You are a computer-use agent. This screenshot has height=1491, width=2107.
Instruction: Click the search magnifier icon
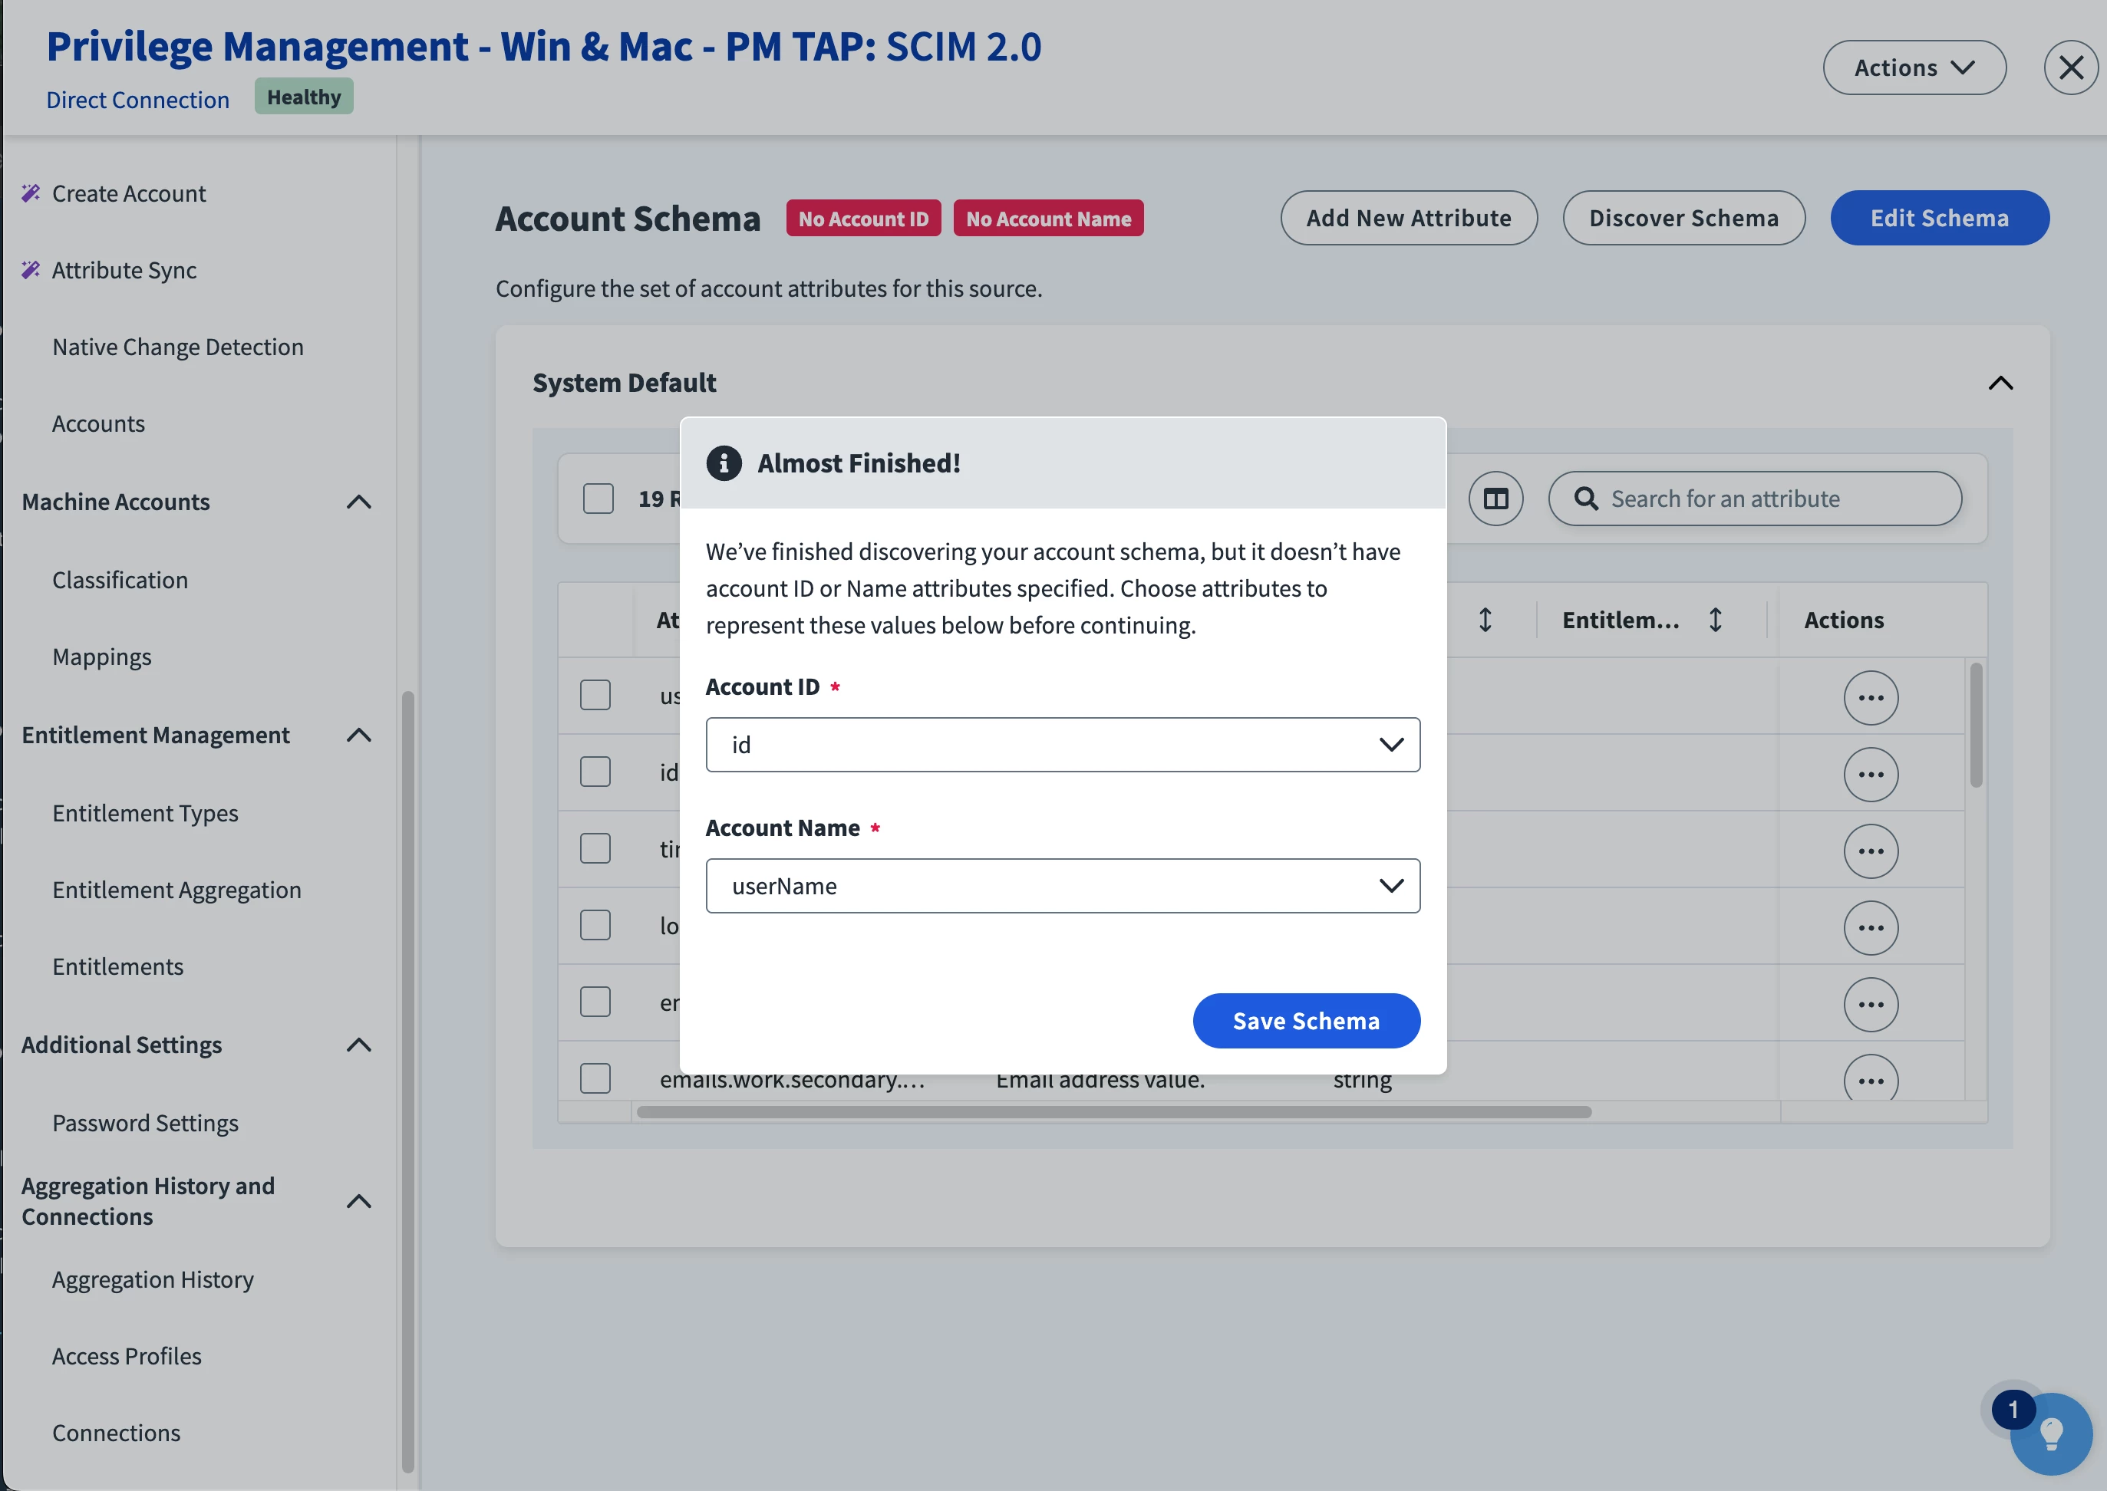(1585, 499)
